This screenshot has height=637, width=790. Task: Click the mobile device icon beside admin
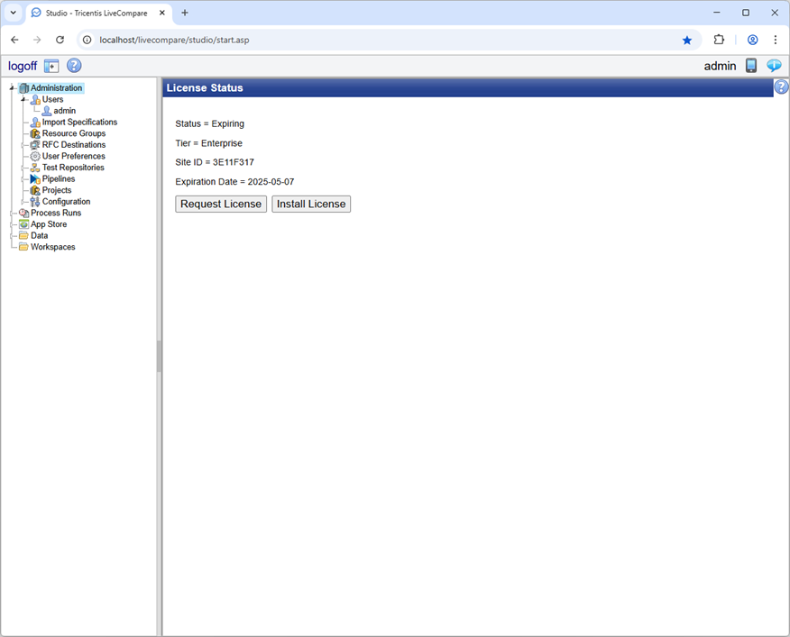[x=751, y=65]
